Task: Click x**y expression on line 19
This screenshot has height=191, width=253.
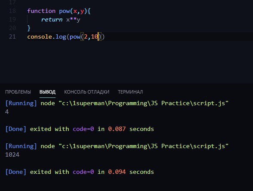Action: pos(73,20)
